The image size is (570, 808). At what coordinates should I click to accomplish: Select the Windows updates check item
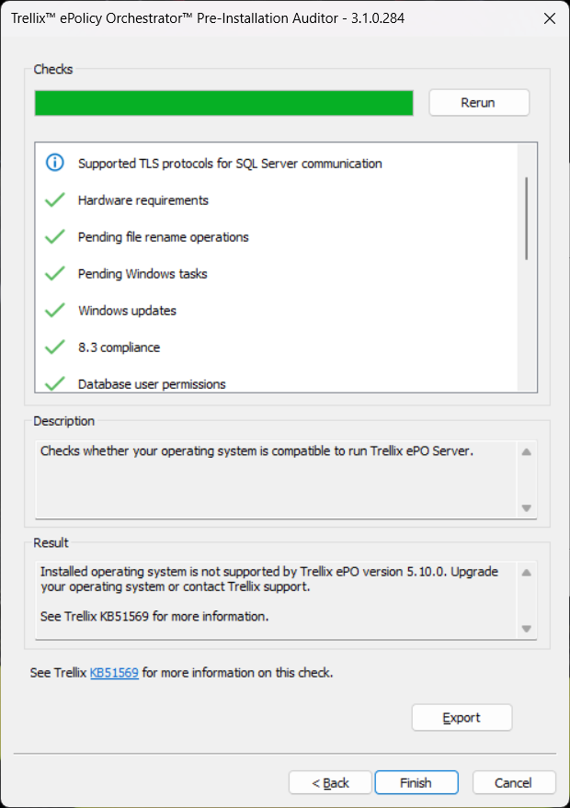127,311
